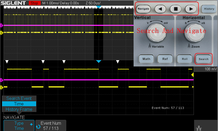Select Time option in type list
218x131 pixels.
19,104
